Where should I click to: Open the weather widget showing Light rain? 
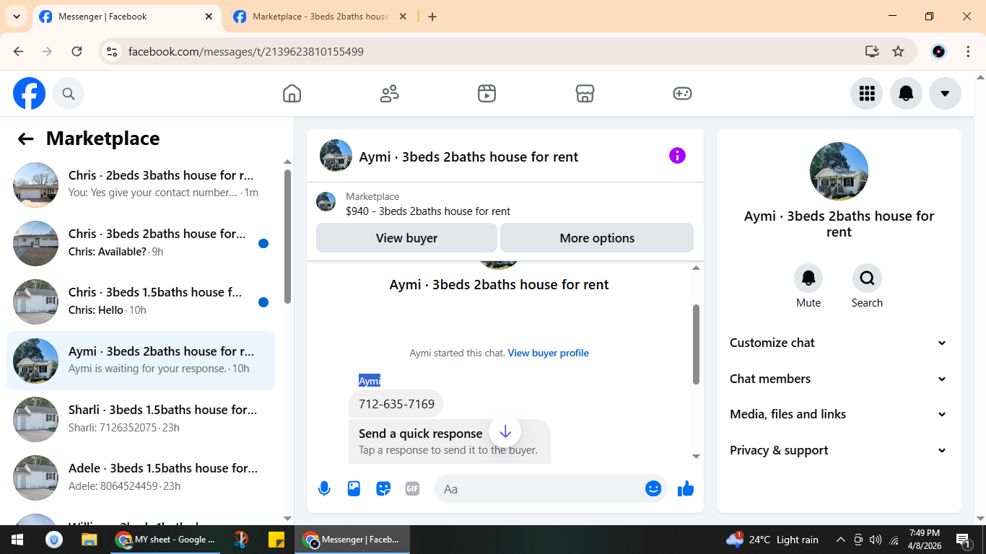(x=772, y=540)
